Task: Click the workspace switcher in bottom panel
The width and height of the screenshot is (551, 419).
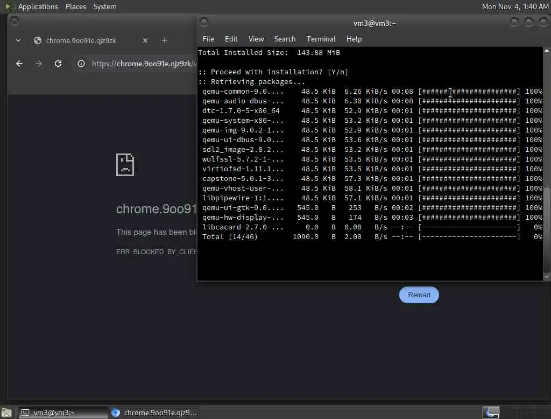Action: pos(491,412)
